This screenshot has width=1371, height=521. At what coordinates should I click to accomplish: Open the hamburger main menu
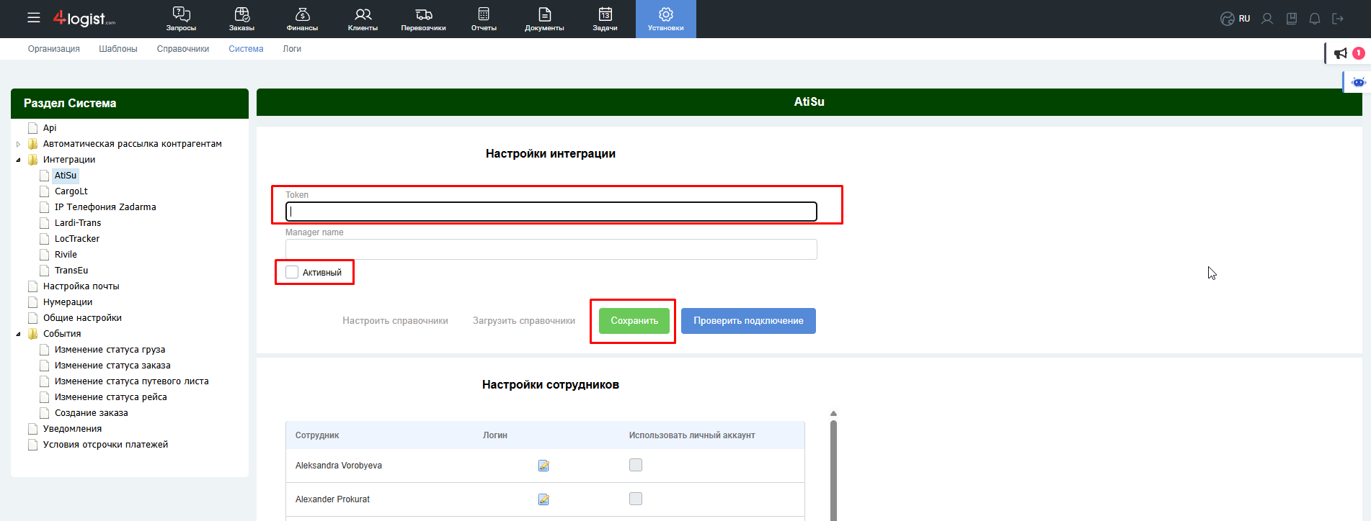point(34,18)
